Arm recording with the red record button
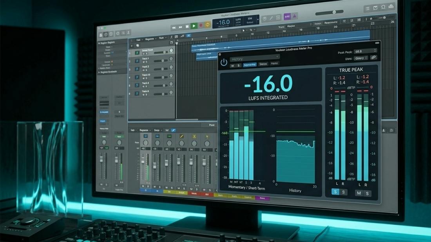The image size is (431, 242). click(201, 25)
